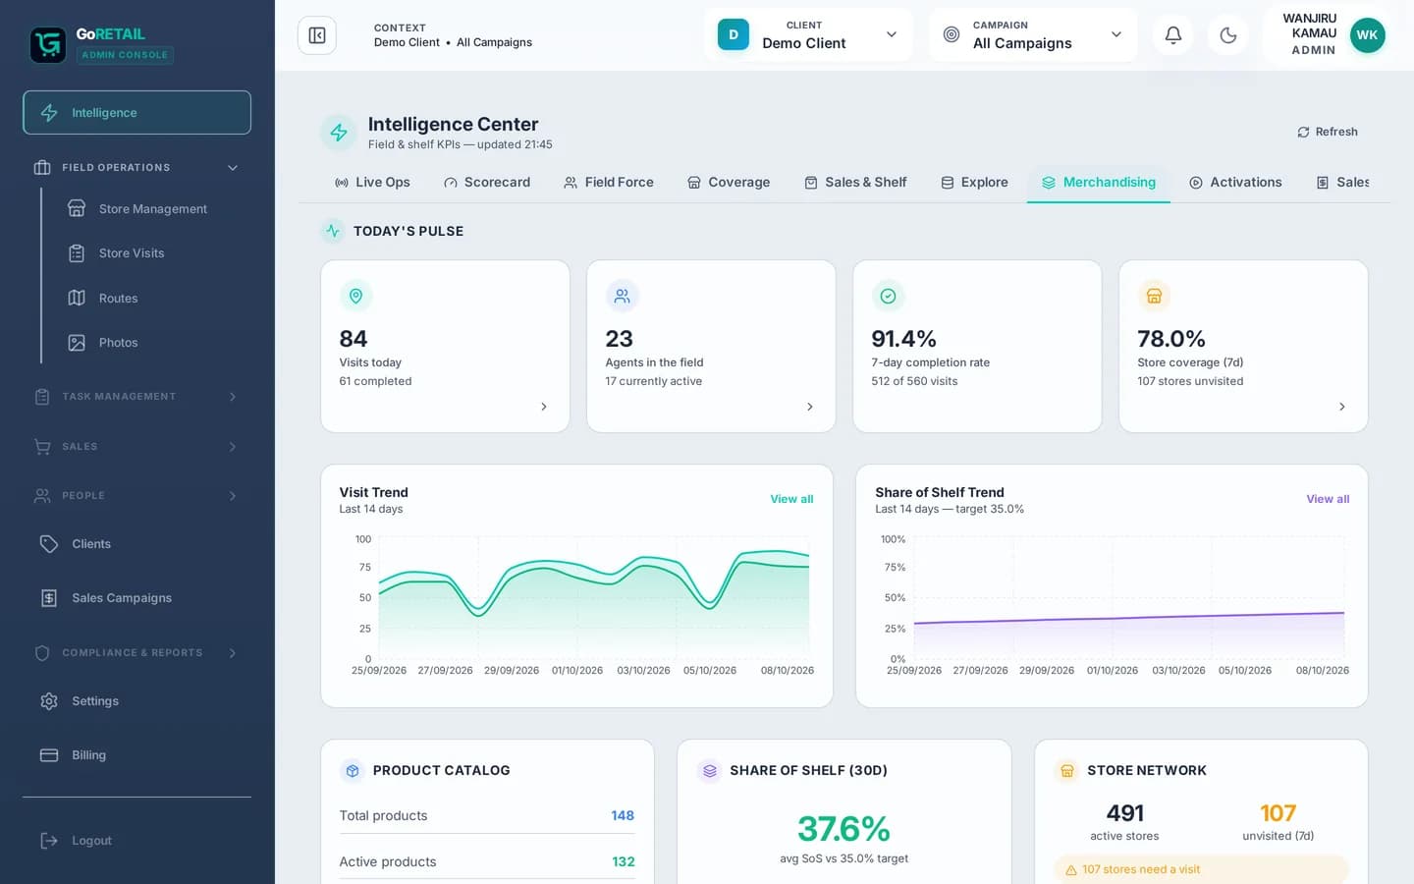Open Store Visits in the sidebar
Image resolution: width=1414 pixels, height=884 pixels.
pyautogui.click(x=130, y=253)
